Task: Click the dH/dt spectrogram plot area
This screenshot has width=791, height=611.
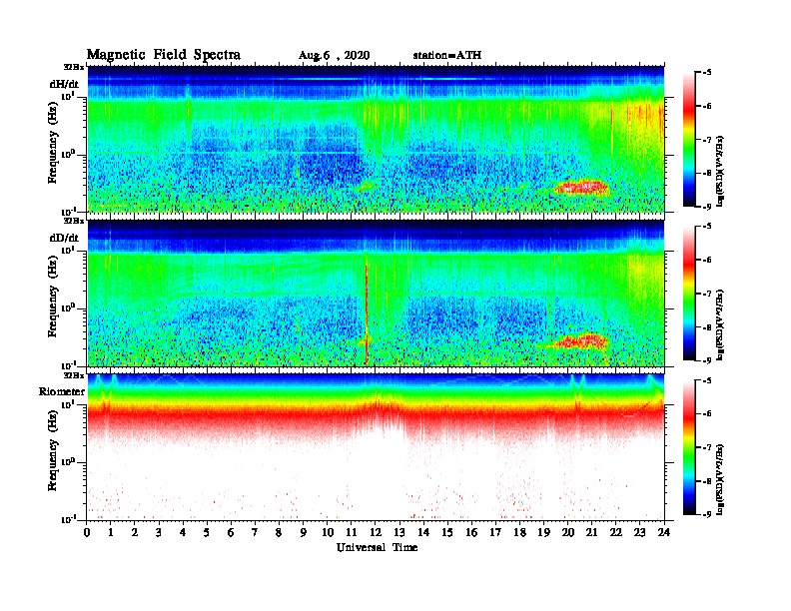Action: pyautogui.click(x=376, y=139)
